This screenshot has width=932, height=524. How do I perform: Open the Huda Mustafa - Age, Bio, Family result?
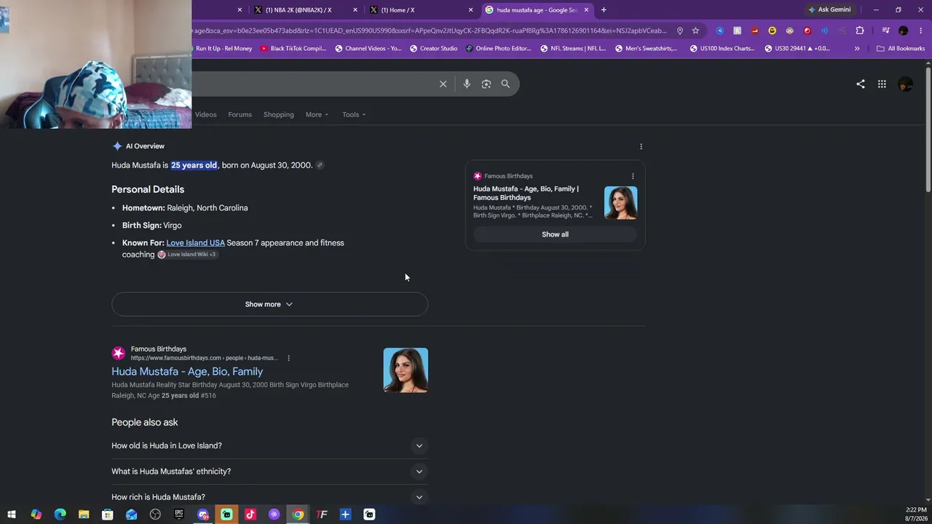tap(187, 371)
